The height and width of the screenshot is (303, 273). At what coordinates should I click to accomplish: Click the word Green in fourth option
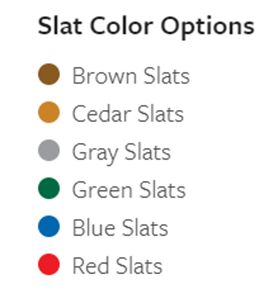point(102,190)
